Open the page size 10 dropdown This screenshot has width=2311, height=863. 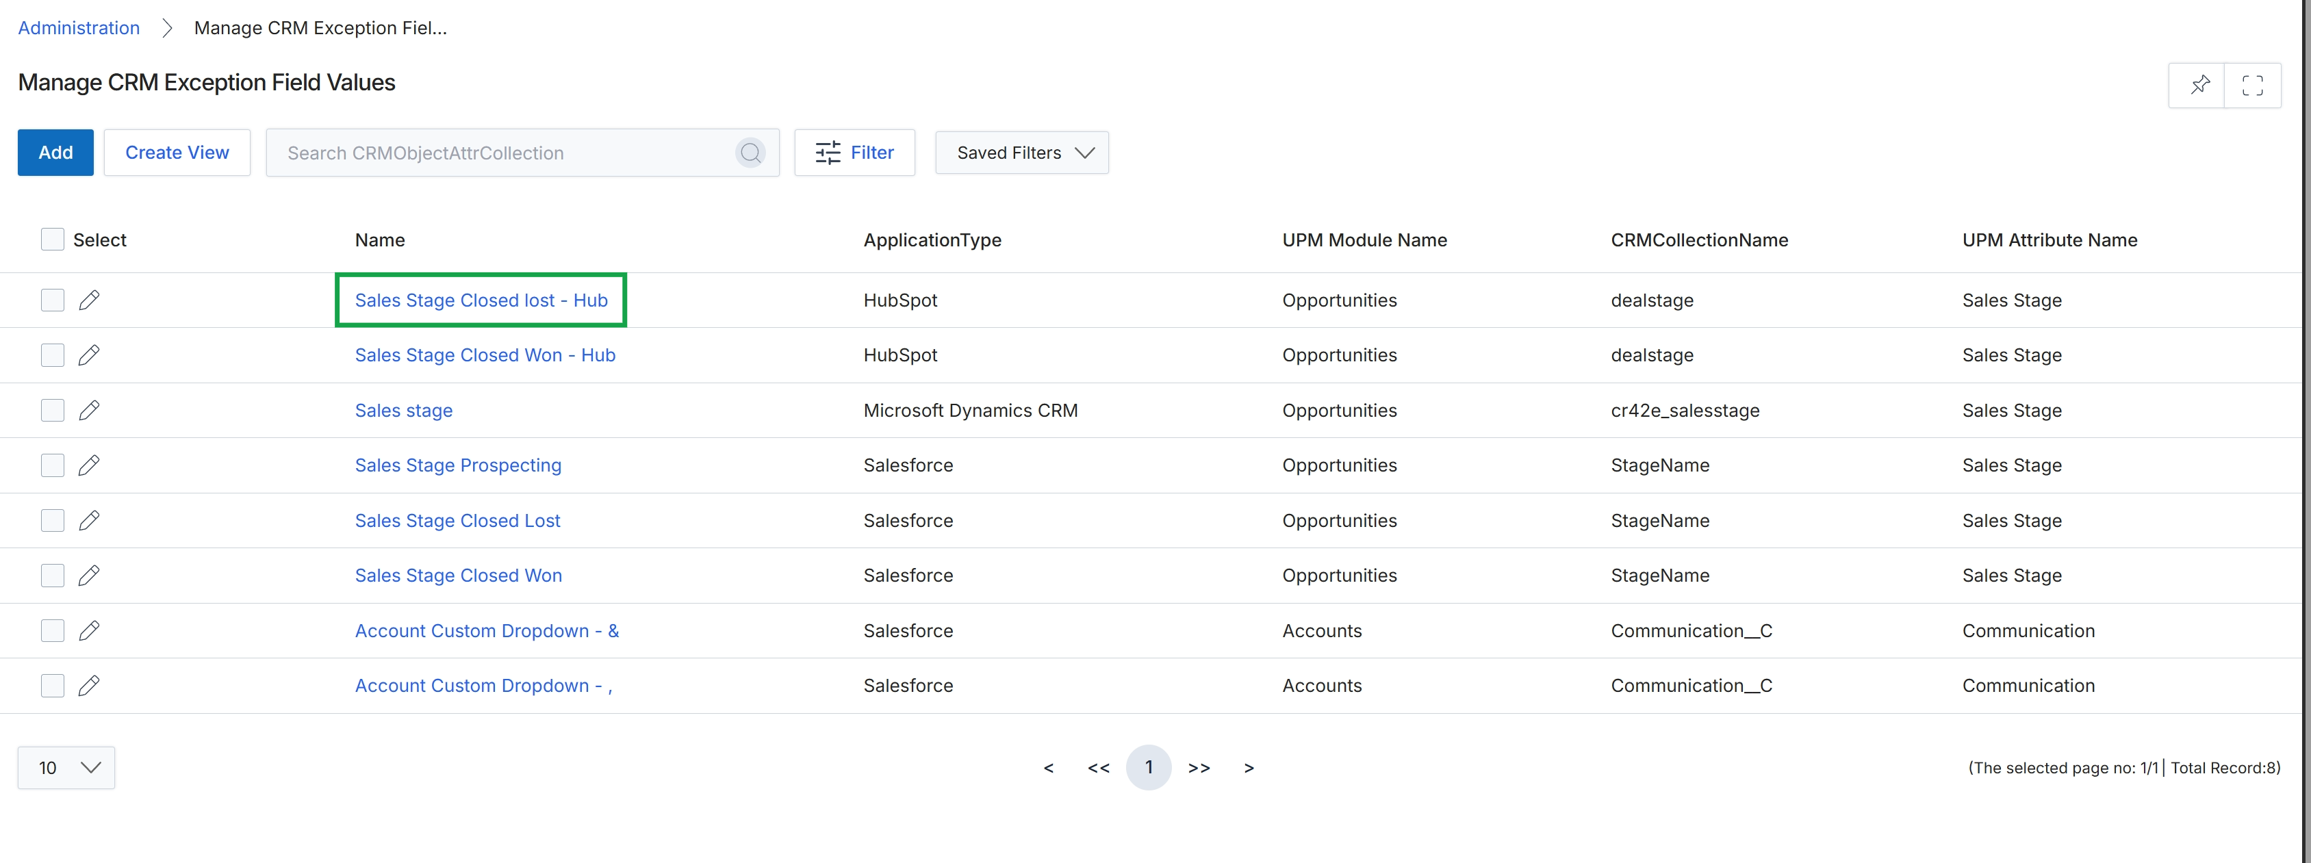(x=66, y=768)
